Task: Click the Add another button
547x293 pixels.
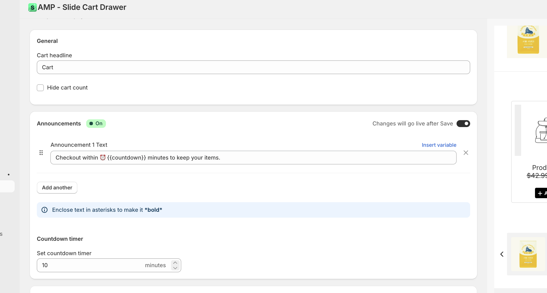Action: coord(57,188)
